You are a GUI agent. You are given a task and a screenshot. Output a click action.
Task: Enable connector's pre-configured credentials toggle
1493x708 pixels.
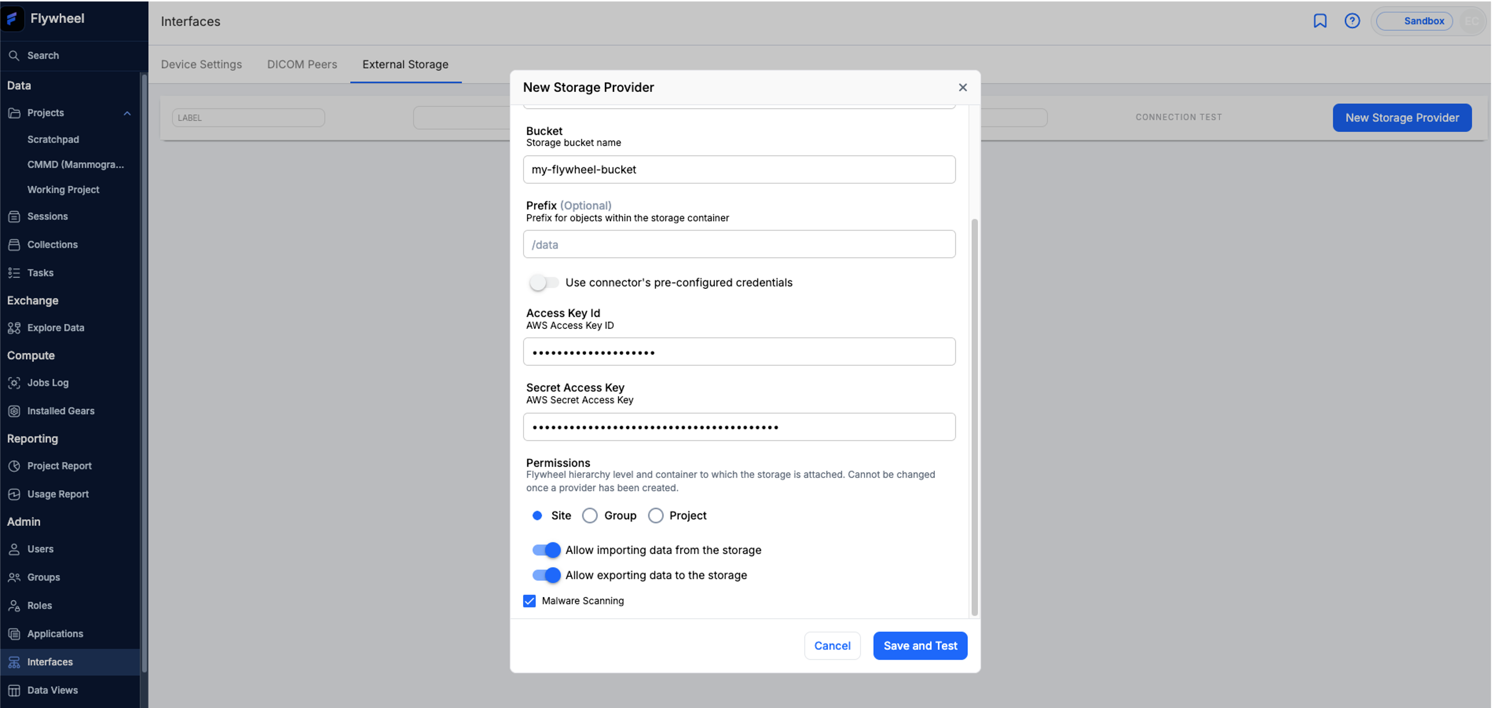(x=544, y=283)
